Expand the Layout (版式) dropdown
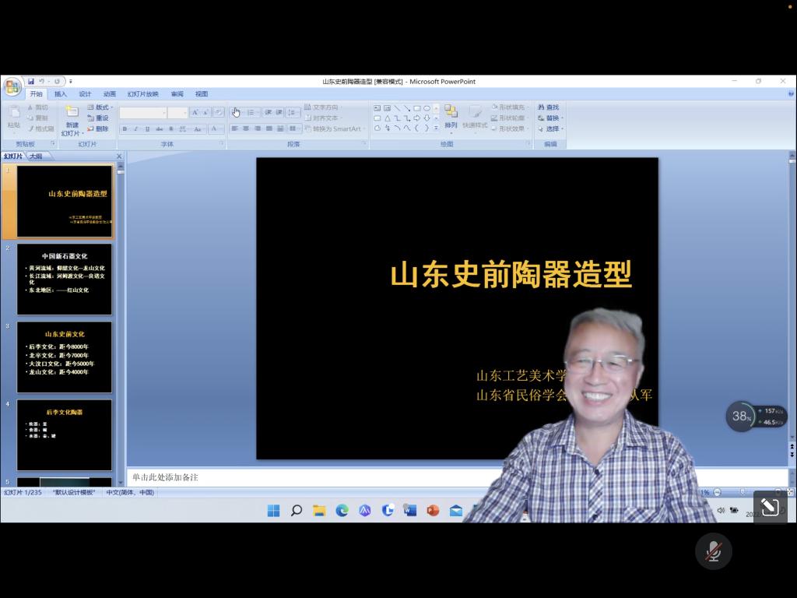 tap(101, 107)
